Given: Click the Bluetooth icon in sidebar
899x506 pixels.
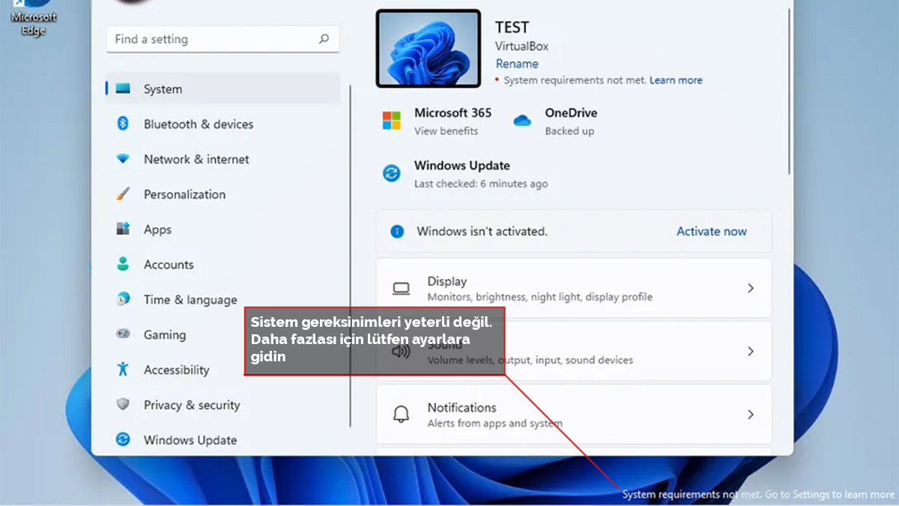Looking at the screenshot, I should [123, 124].
